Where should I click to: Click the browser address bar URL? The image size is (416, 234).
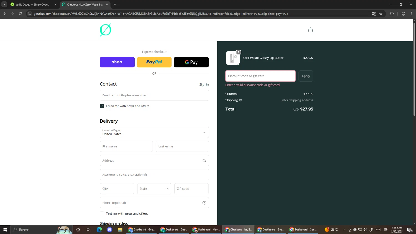coord(161,14)
